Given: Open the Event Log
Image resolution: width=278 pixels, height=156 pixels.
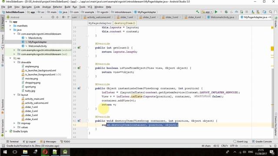Looking at the screenshot, I should (240, 142).
